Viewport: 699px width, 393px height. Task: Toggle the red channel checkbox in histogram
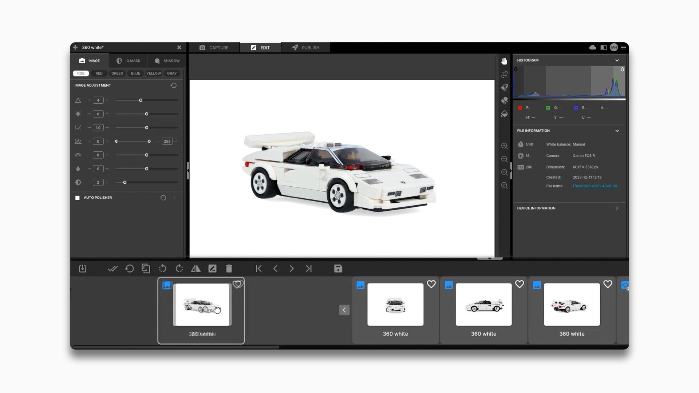(520, 108)
